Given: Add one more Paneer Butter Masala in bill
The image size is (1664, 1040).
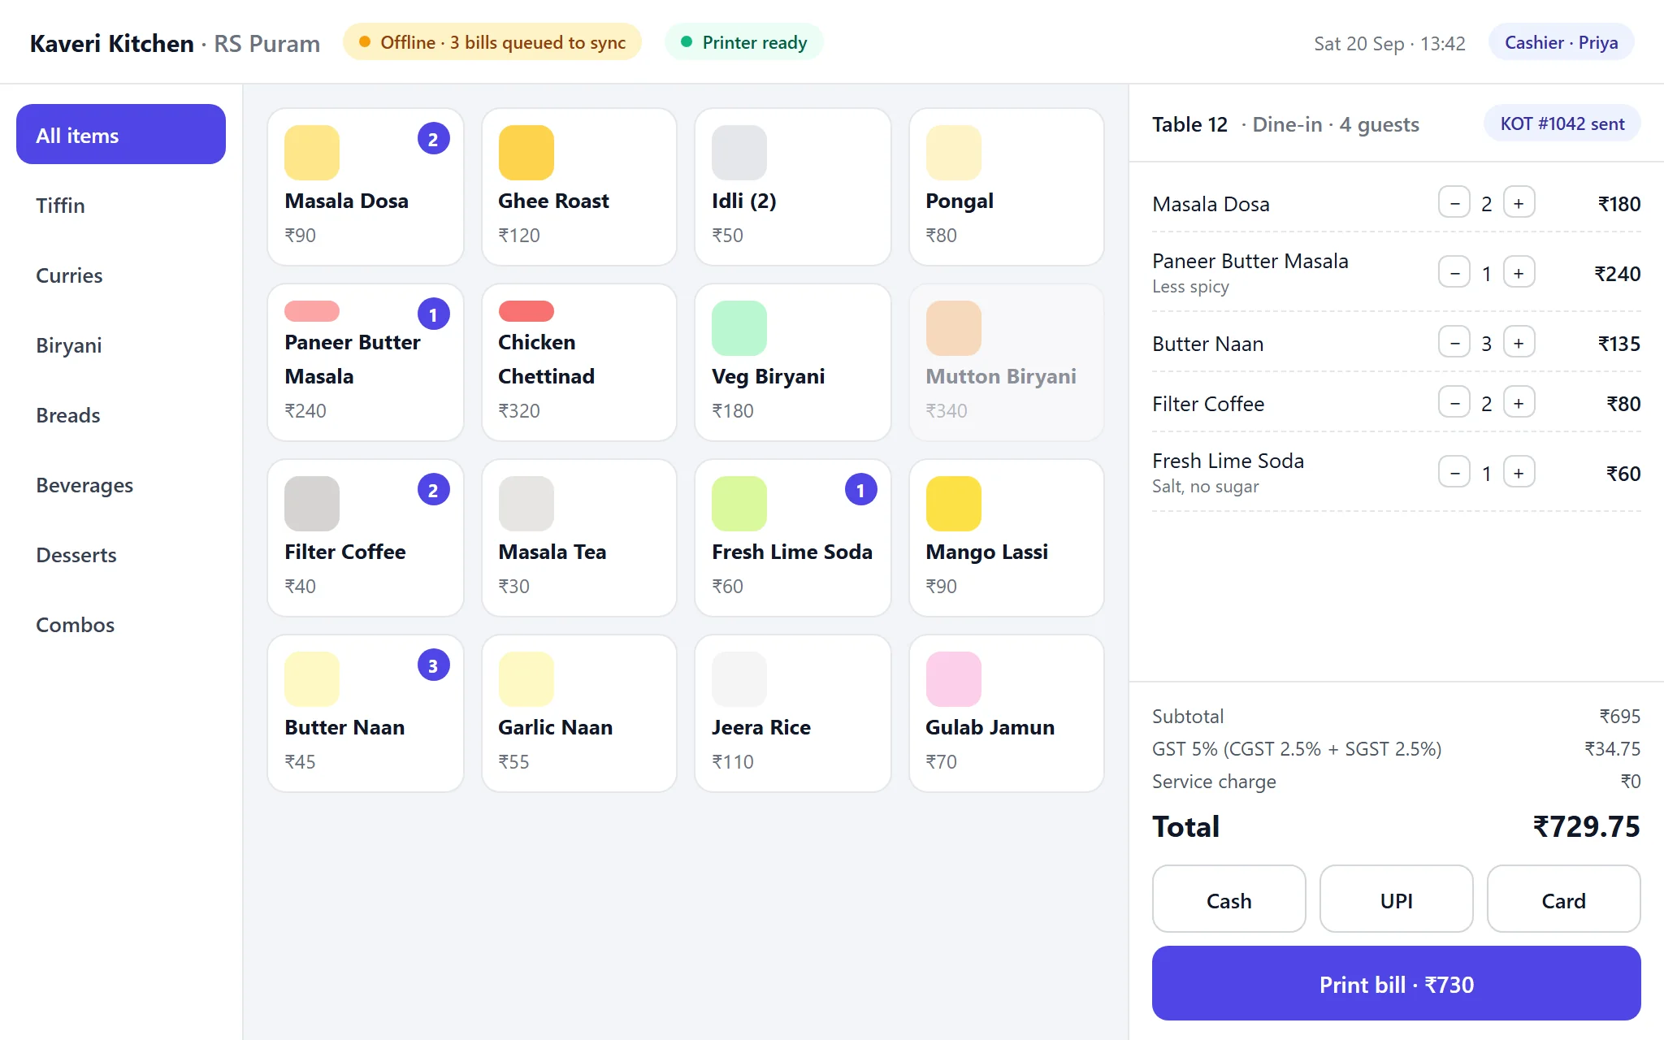Looking at the screenshot, I should [x=1519, y=273].
